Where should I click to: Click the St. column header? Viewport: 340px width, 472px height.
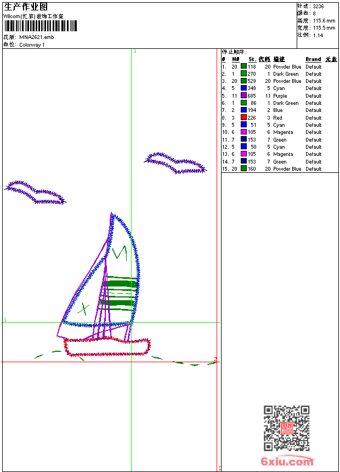(252, 59)
